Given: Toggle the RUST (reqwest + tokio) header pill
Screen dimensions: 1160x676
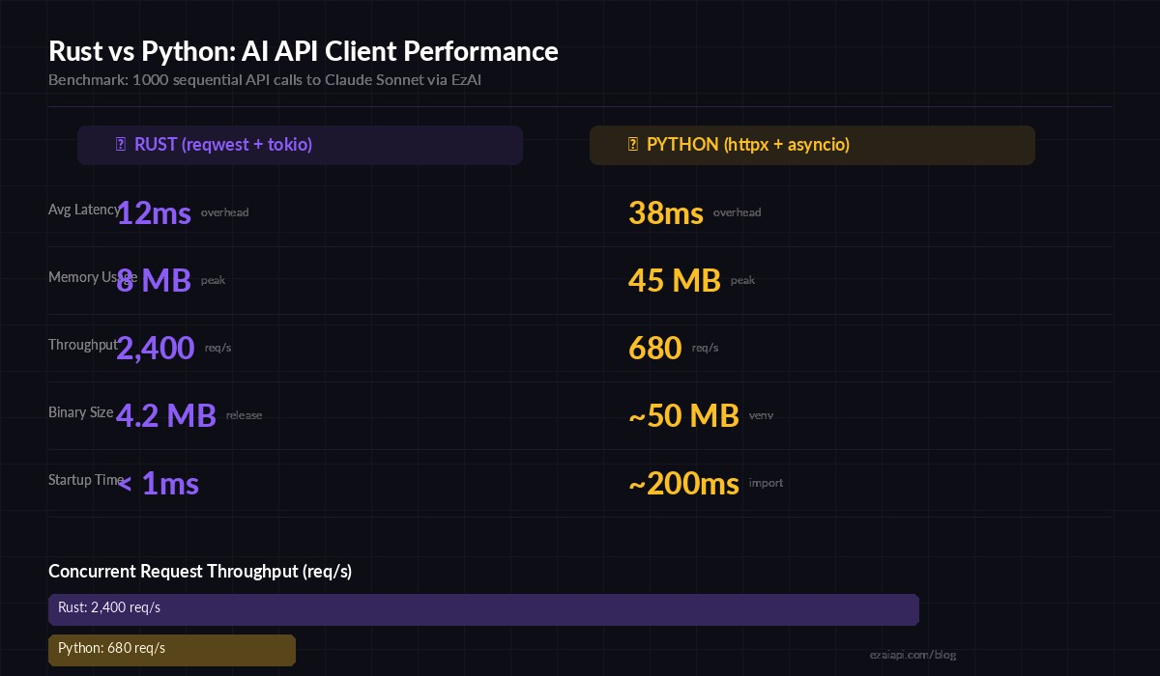Looking at the screenshot, I should 300,145.
